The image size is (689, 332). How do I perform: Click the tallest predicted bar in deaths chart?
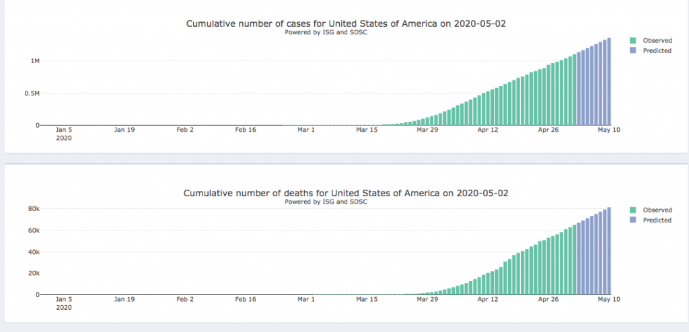(x=609, y=251)
